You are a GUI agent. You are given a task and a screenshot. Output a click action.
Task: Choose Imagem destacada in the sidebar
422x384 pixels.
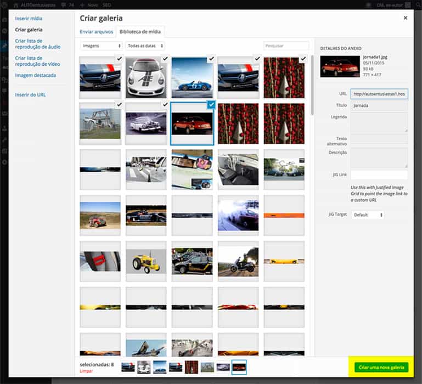tap(35, 75)
